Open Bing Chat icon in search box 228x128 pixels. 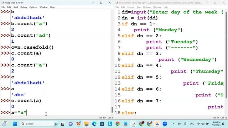56,124
